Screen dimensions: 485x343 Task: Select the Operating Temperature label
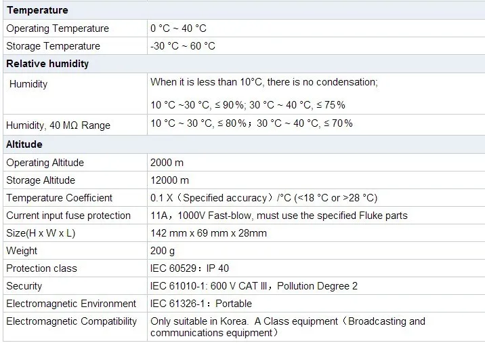(x=58, y=28)
